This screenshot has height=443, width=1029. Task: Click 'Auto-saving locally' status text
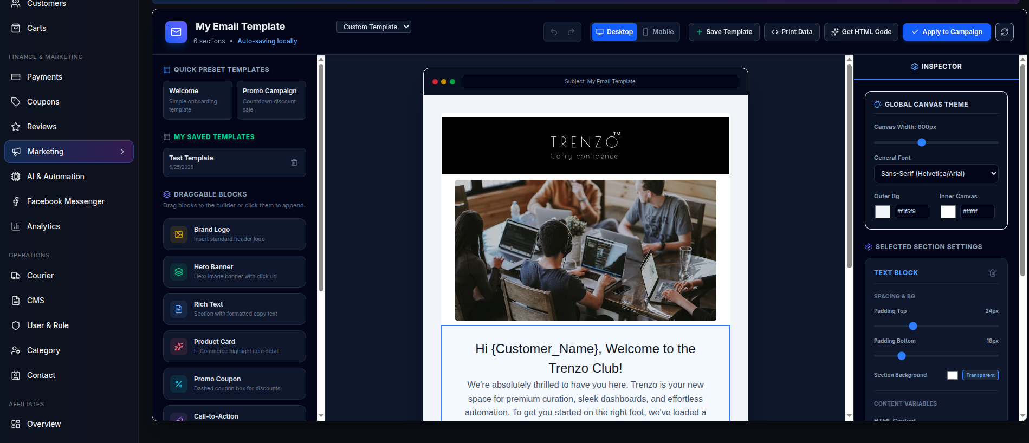pos(267,41)
